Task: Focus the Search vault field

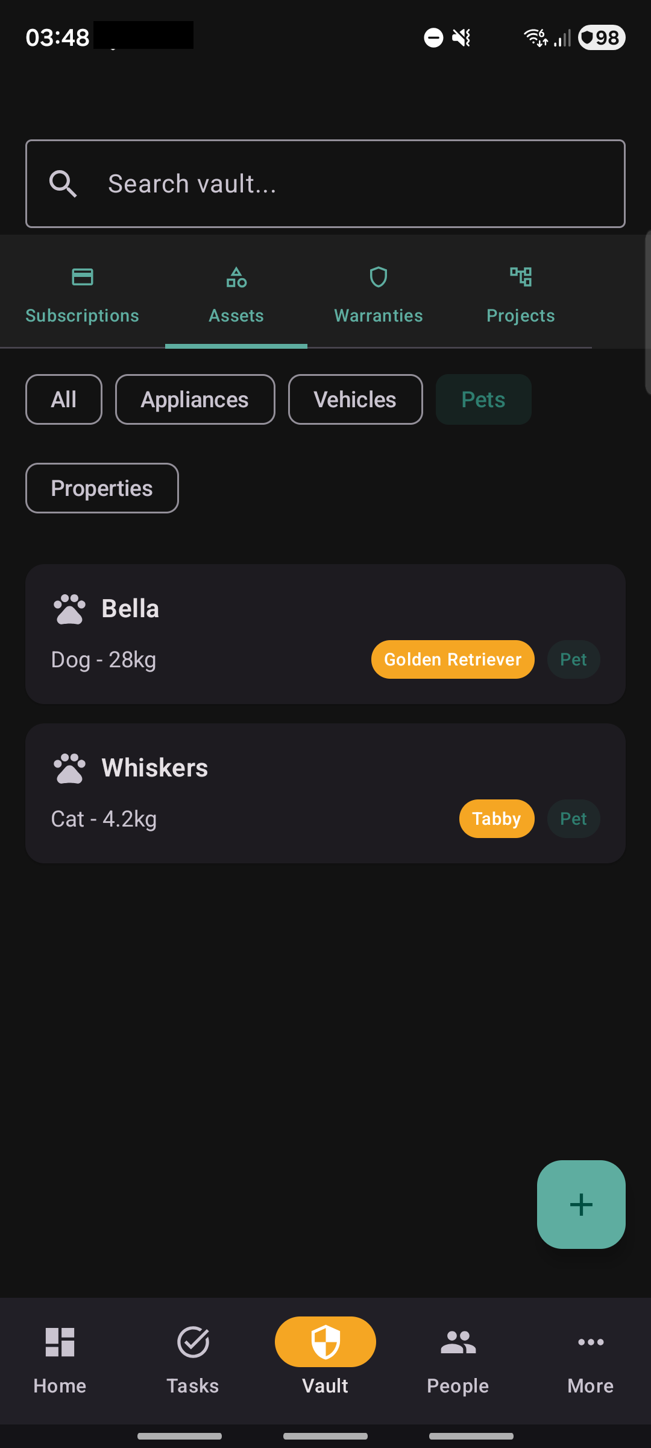Action: point(325,184)
